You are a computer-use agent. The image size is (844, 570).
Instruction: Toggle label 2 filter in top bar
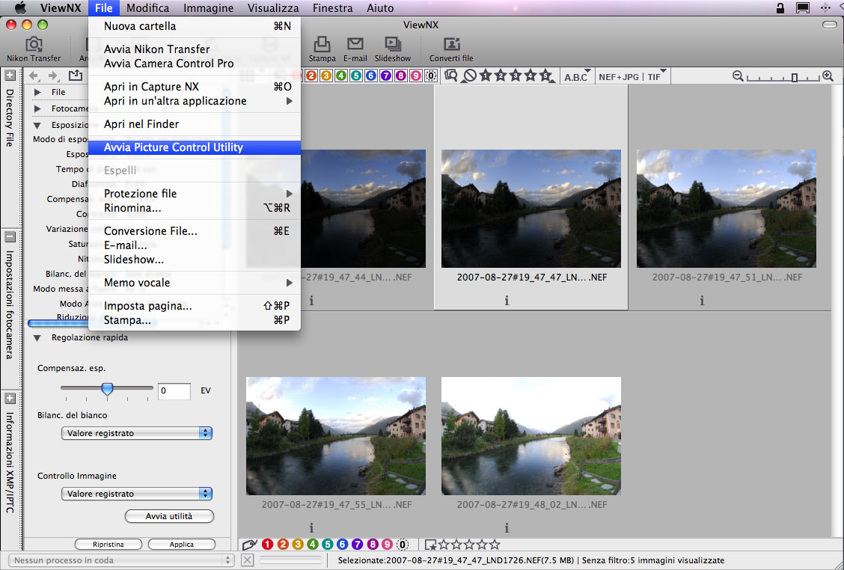[311, 76]
